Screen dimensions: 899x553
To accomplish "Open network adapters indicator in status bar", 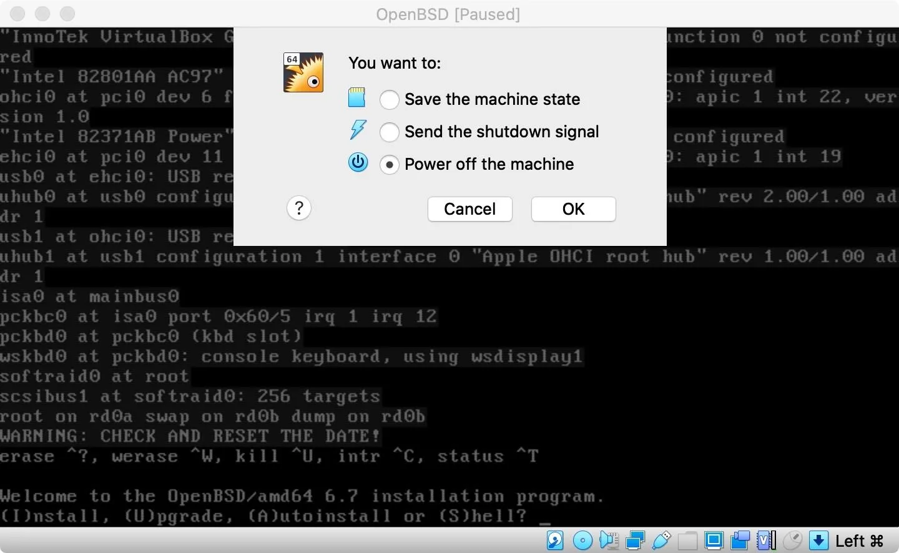I will [x=635, y=541].
